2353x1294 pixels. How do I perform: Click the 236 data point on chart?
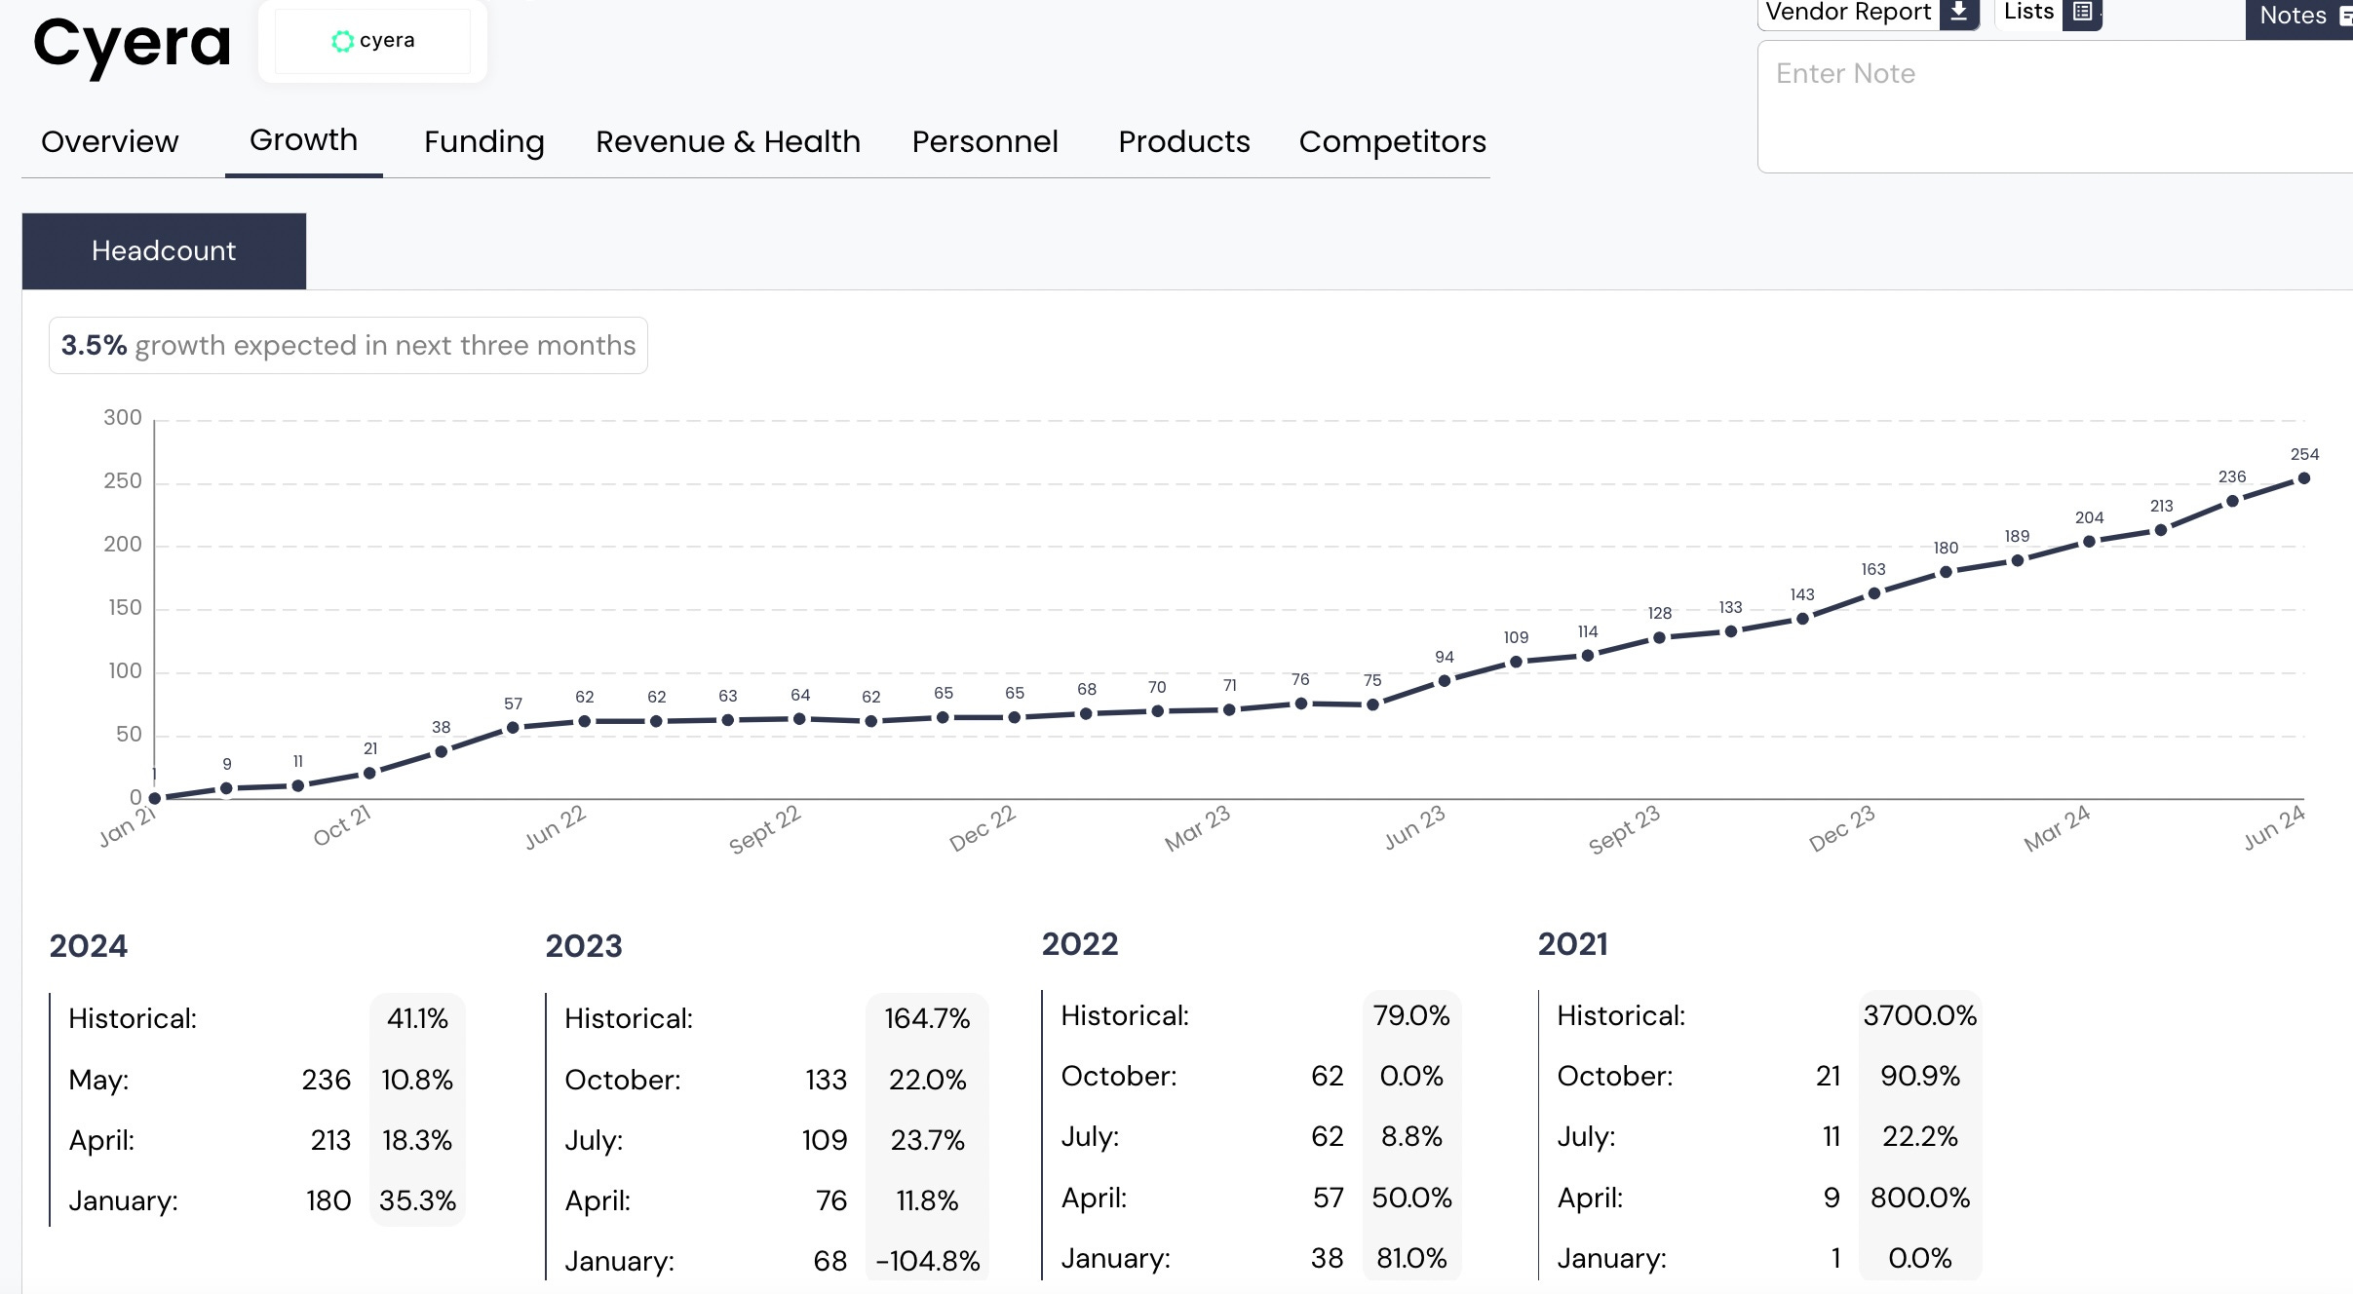pos(2232,501)
